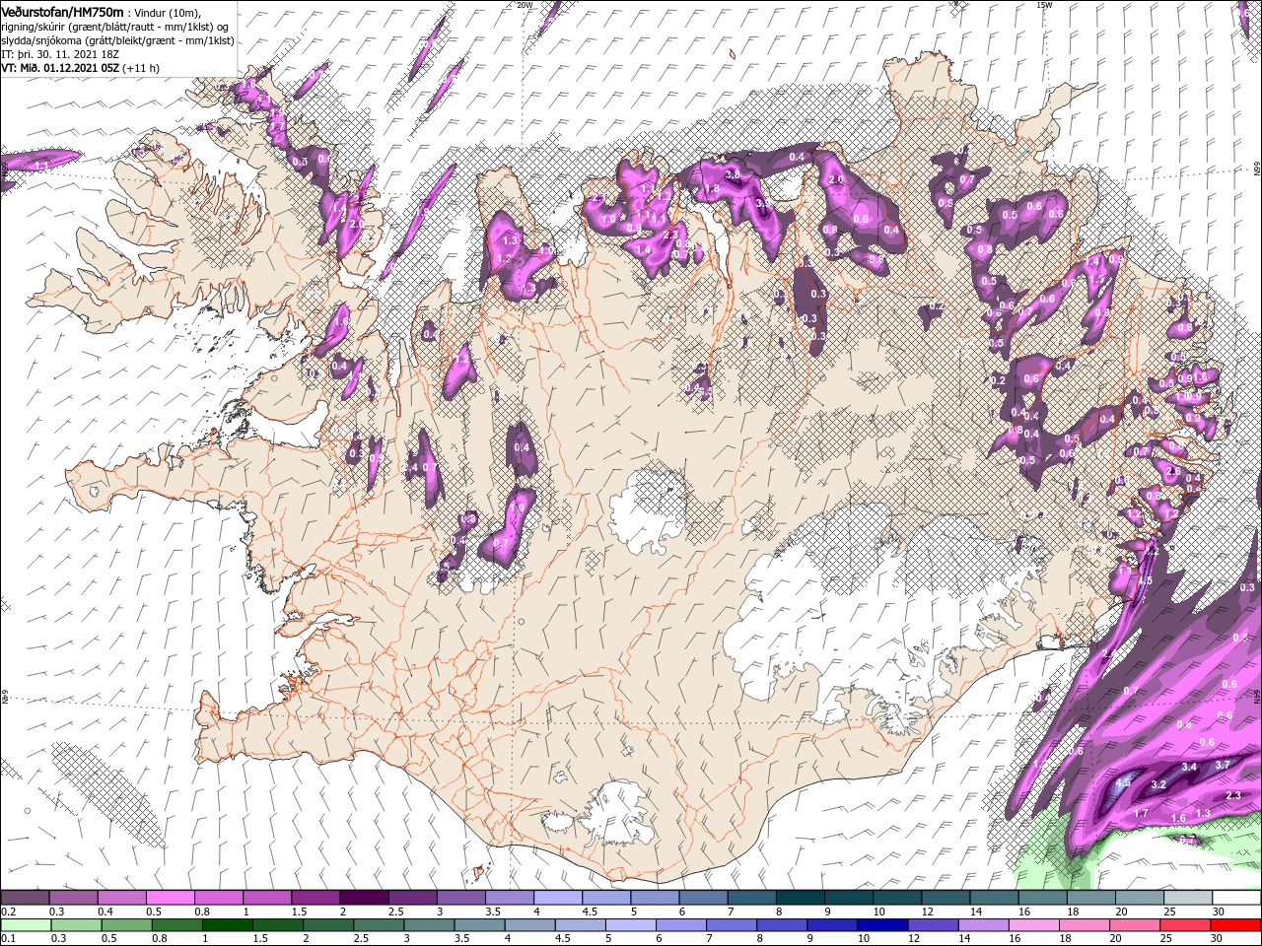
Task: Click the light violet 14 mm rain swatch
Action: (983, 925)
